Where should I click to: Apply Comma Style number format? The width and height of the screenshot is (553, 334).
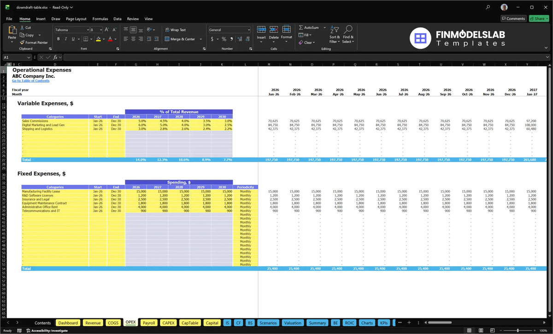click(231, 39)
